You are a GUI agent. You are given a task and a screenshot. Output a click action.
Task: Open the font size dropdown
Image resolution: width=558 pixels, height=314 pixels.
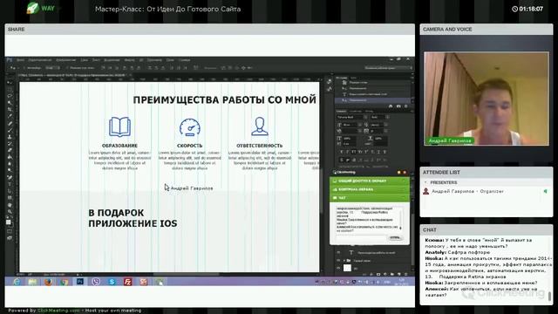tap(360, 125)
